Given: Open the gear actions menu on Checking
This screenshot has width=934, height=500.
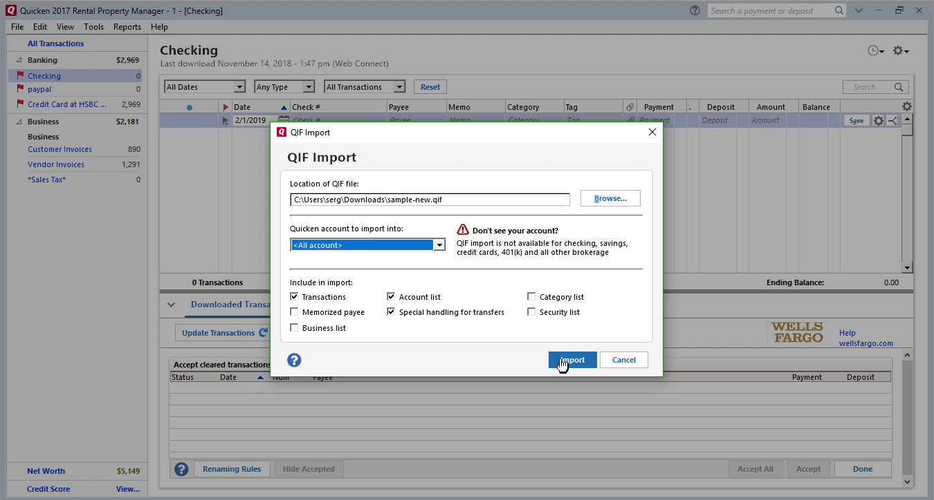Looking at the screenshot, I should point(901,51).
